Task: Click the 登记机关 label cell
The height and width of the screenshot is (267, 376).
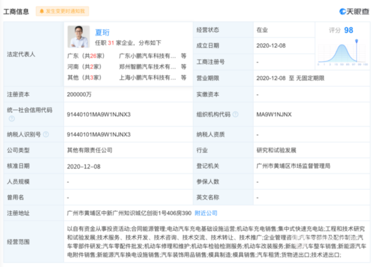Action: coord(223,166)
